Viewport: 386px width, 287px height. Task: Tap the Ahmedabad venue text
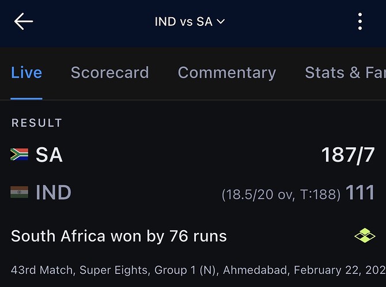(x=251, y=269)
